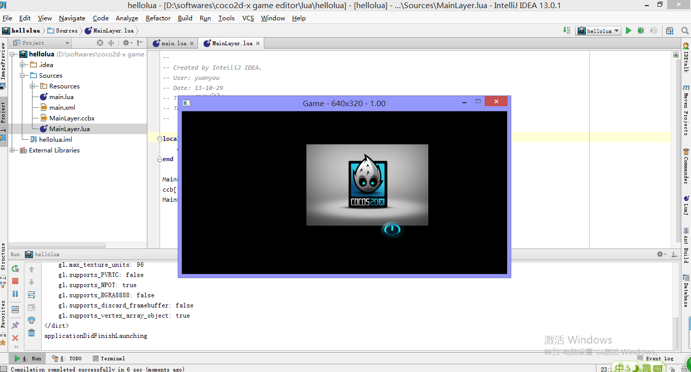
Task: Open the Refactor menu
Action: click(158, 18)
